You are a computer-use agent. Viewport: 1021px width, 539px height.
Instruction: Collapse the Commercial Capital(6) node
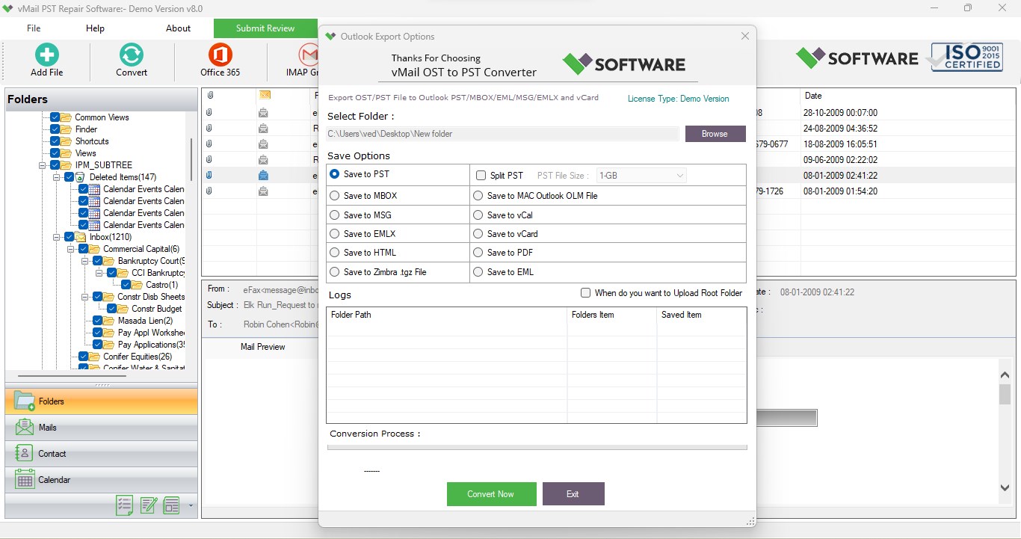pos(72,249)
